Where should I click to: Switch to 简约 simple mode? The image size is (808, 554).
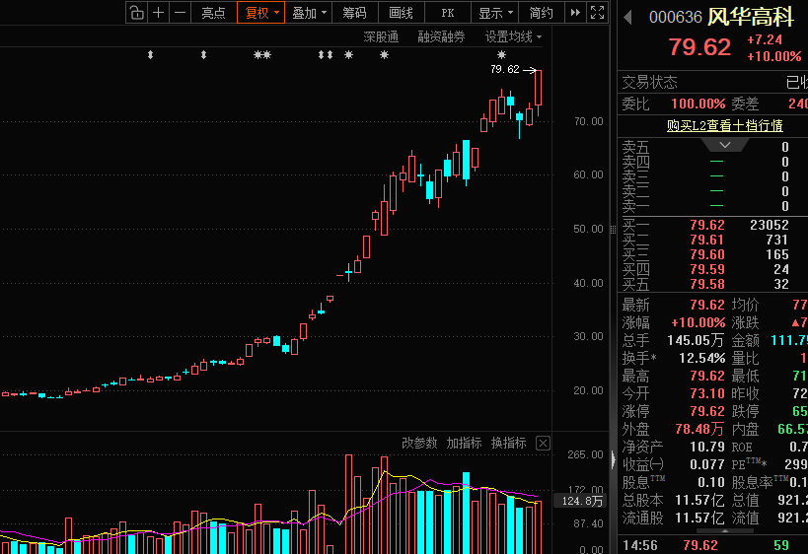[541, 13]
